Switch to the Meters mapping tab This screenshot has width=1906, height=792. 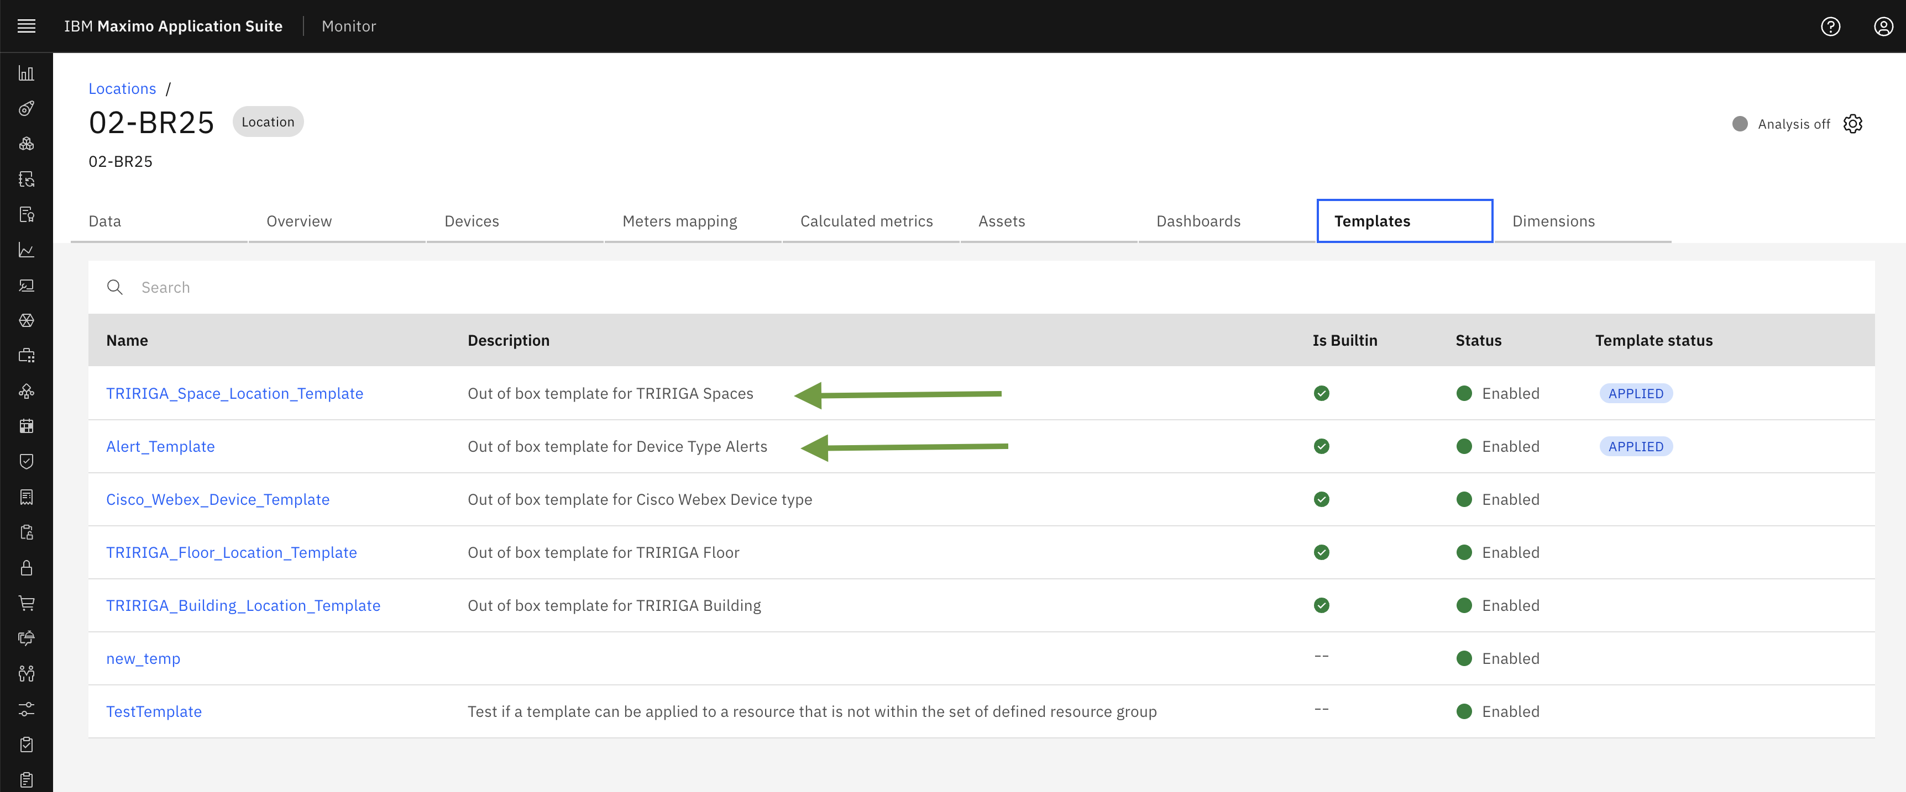click(693, 221)
